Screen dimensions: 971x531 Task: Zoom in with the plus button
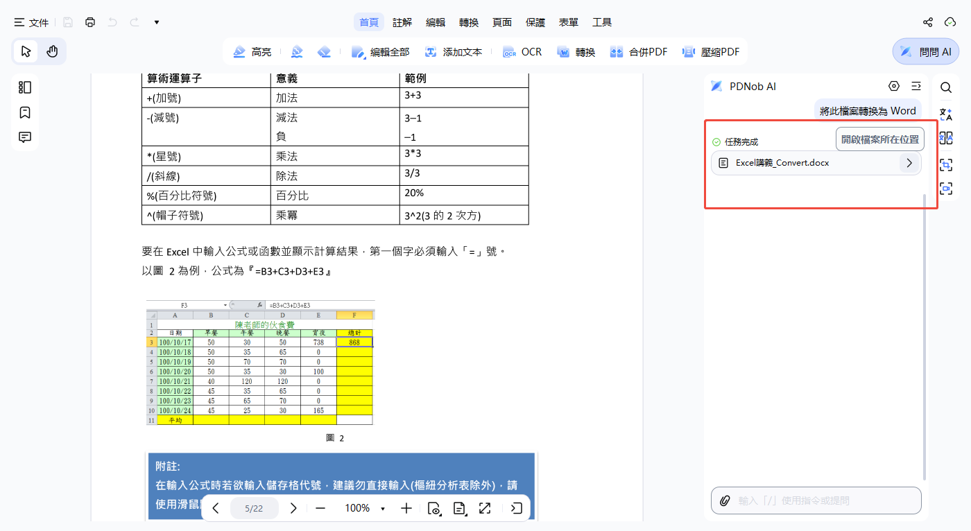point(406,508)
